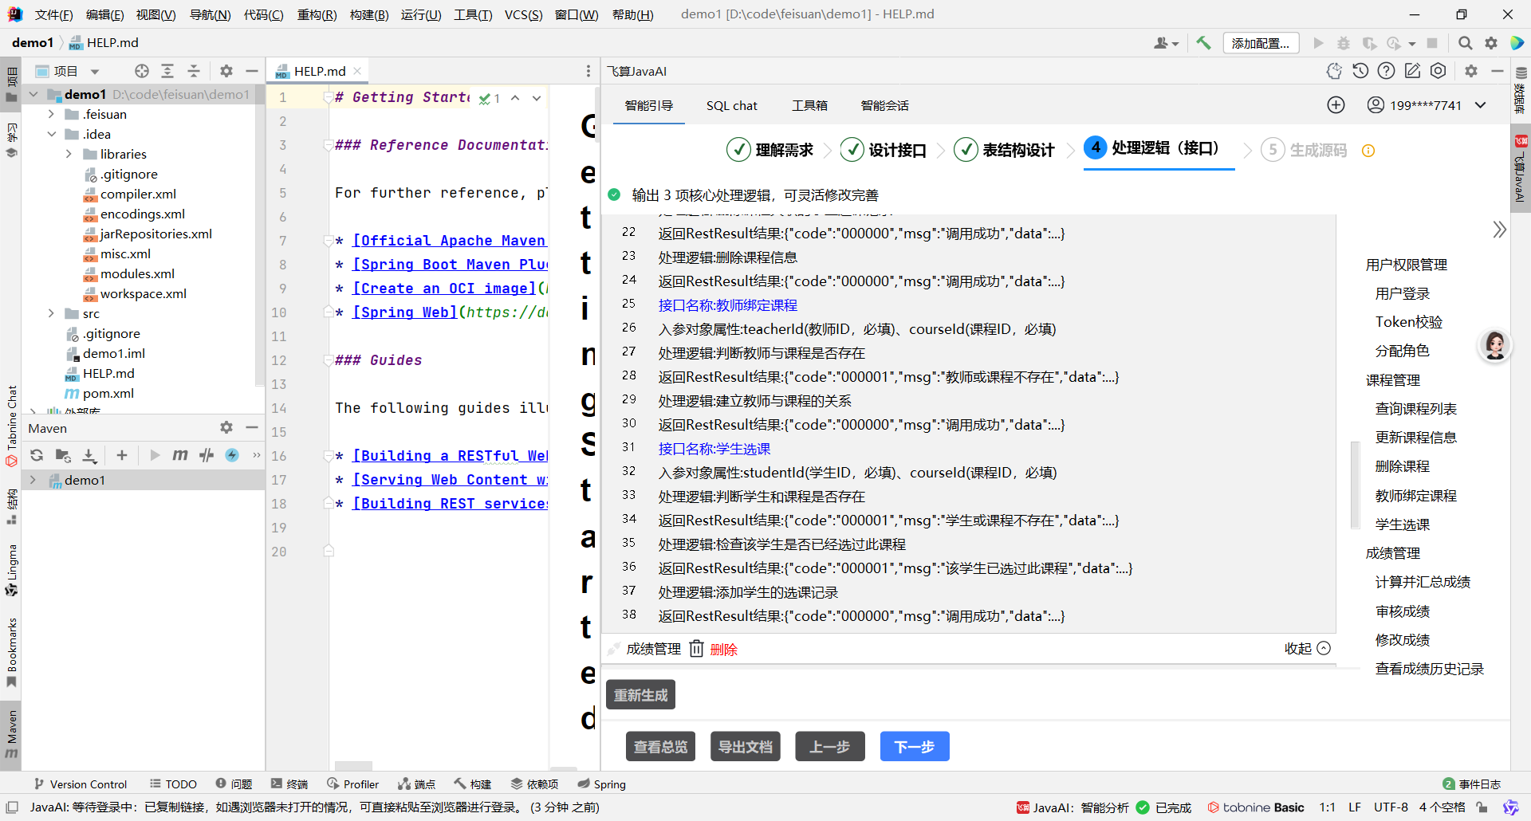
Task: Collapse the section with 收起 toggle
Action: click(1307, 649)
